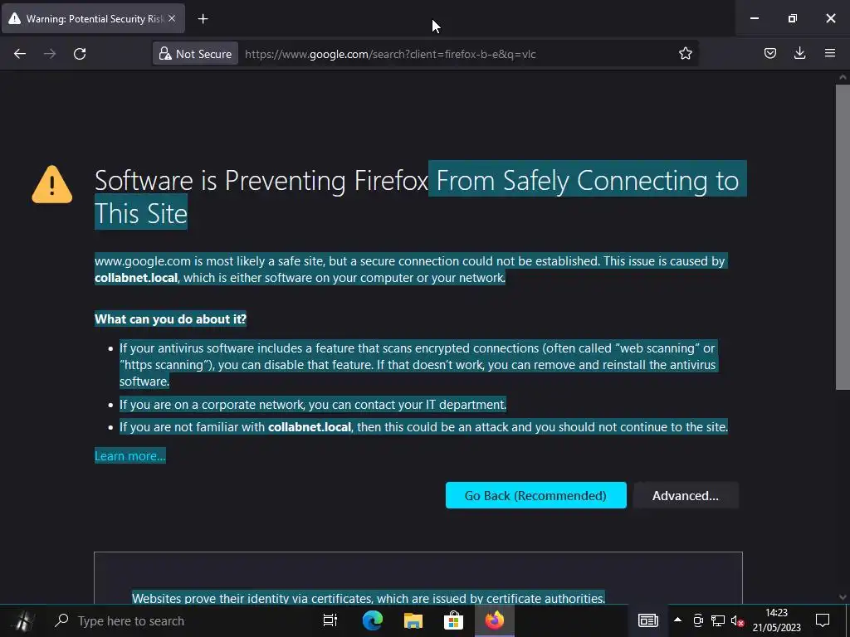Open File Explorer from taskbar
Viewport: 850px width, 637px height.
pos(413,620)
